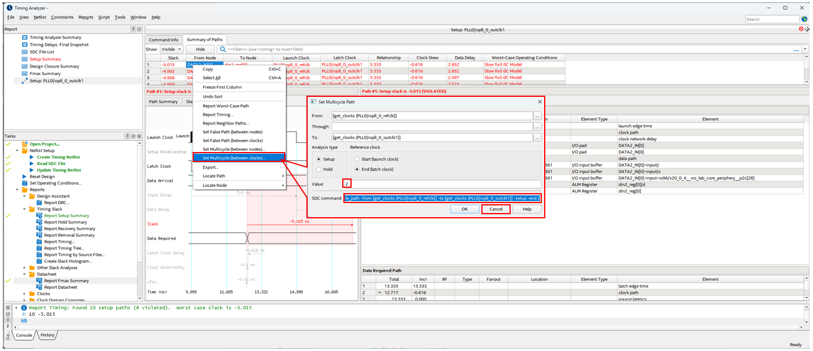Run Create Timing Netlist play icon
This screenshot has width=813, height=351.
click(32, 157)
